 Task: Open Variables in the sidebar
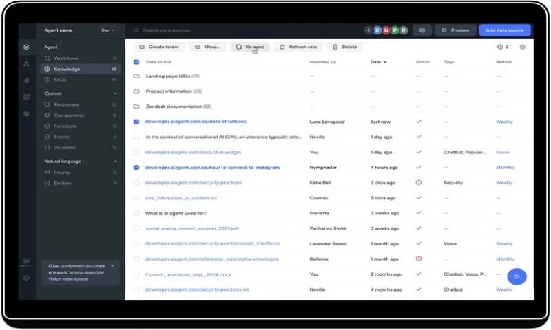81,148
